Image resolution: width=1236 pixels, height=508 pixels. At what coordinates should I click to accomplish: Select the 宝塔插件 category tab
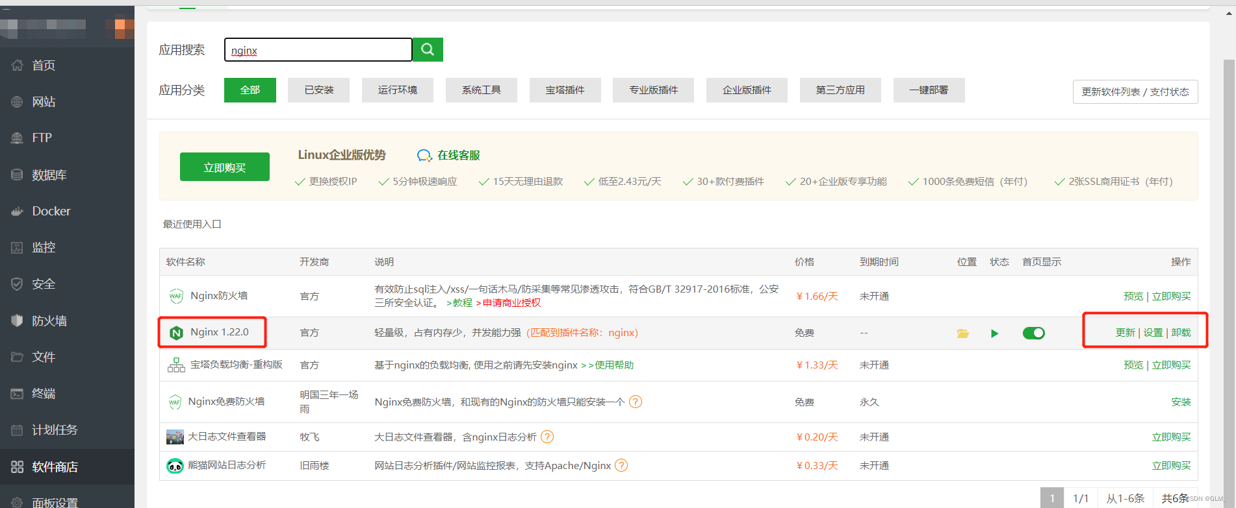565,90
